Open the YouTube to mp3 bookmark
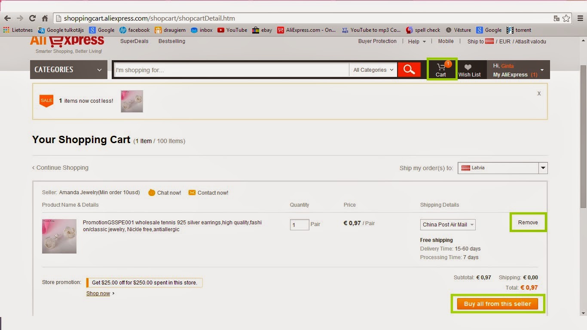The width and height of the screenshot is (587, 330). point(371,30)
